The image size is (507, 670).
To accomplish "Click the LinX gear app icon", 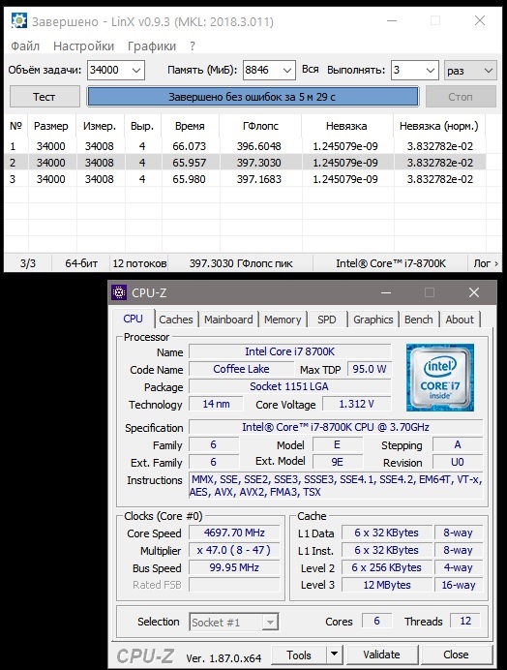I will click(19, 20).
